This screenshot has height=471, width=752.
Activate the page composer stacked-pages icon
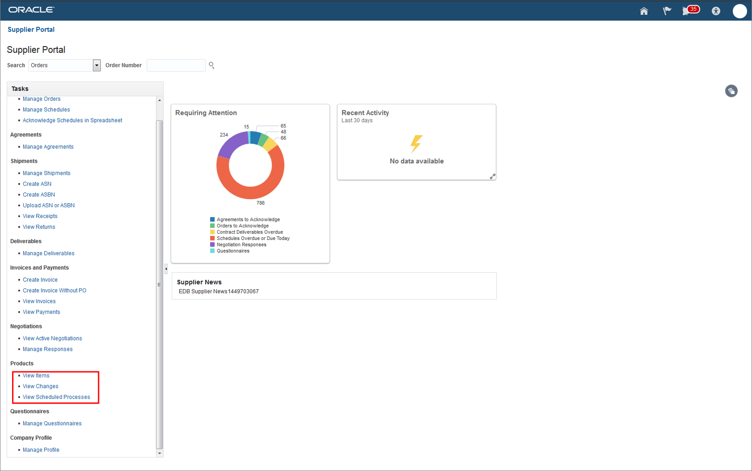[x=731, y=91]
